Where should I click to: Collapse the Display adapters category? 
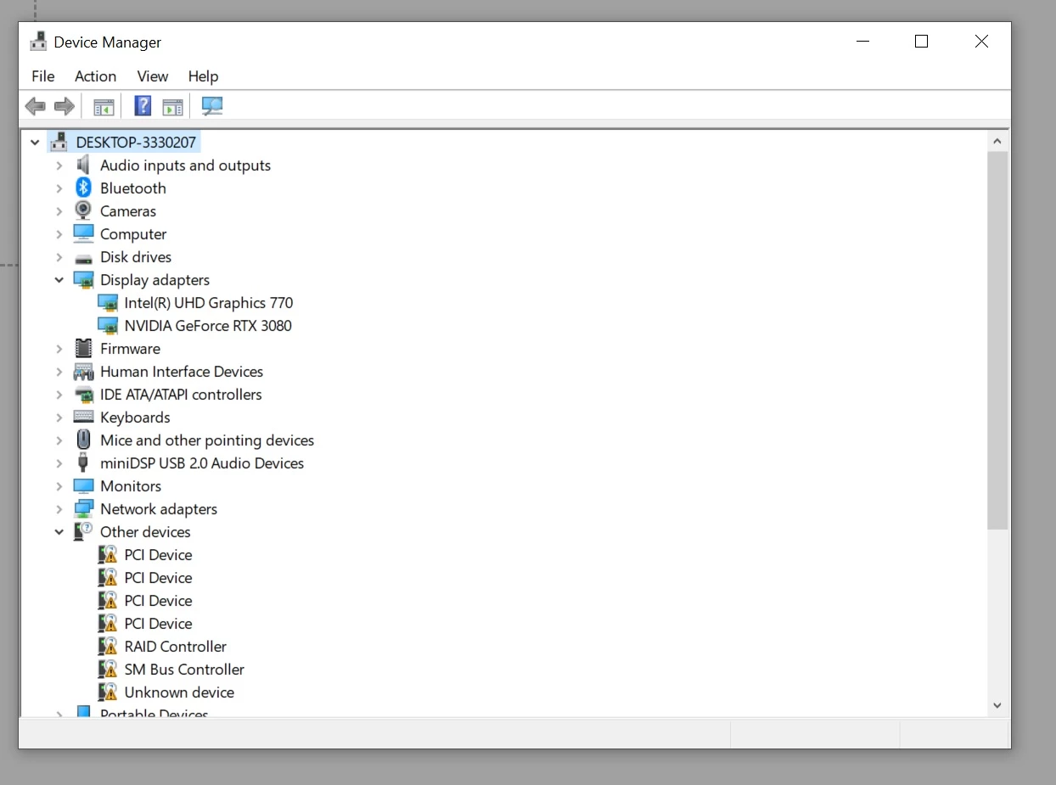(x=59, y=280)
